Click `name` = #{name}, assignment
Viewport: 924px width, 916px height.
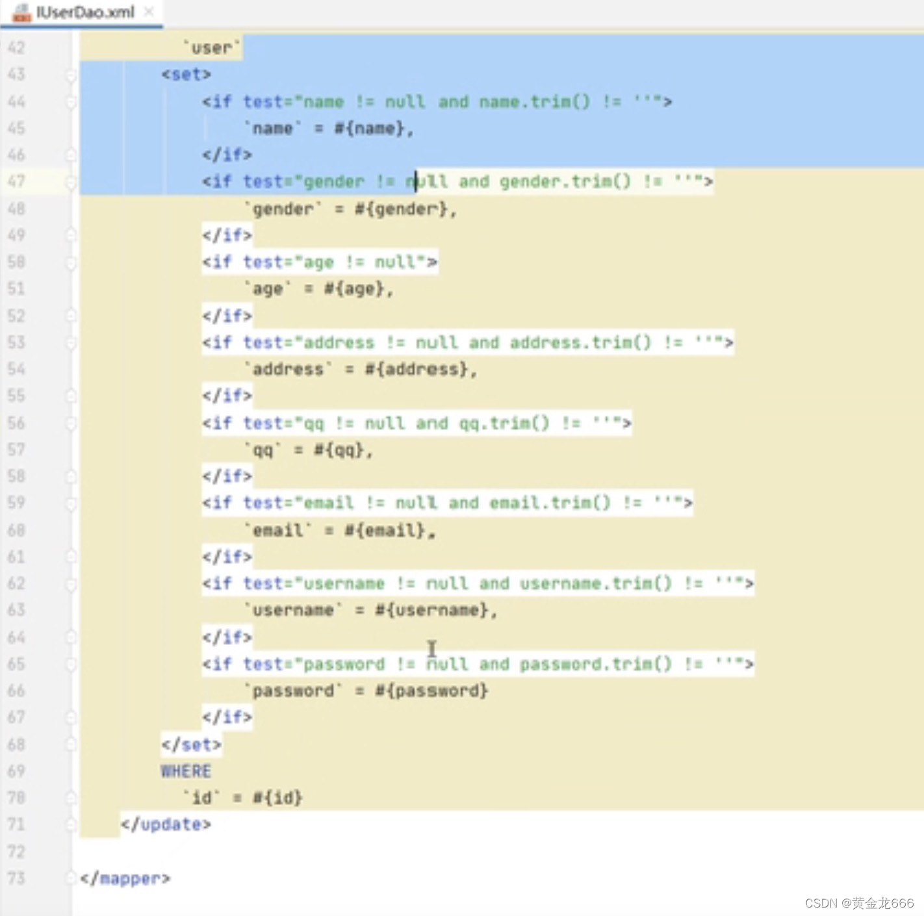pos(329,129)
